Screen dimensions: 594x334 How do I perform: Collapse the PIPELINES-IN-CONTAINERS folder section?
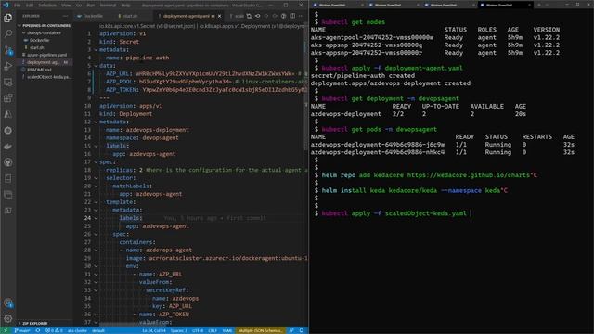(x=44, y=25)
